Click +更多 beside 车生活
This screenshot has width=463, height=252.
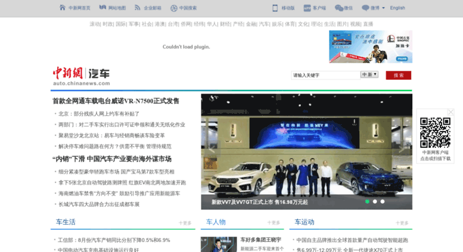(x=185, y=223)
